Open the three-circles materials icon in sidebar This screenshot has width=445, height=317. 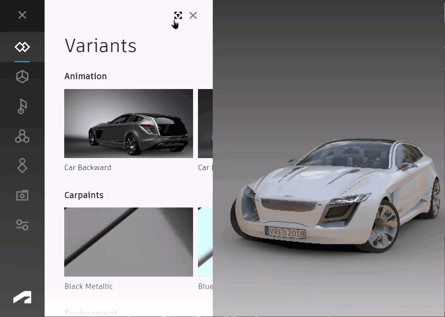pos(22,136)
